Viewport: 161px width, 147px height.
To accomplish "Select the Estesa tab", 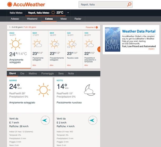I will [x=49, y=19].
